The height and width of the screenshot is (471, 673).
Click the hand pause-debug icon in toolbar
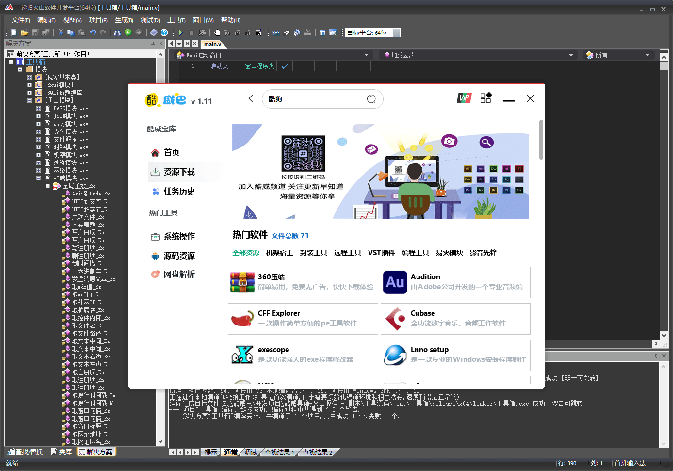(217, 32)
